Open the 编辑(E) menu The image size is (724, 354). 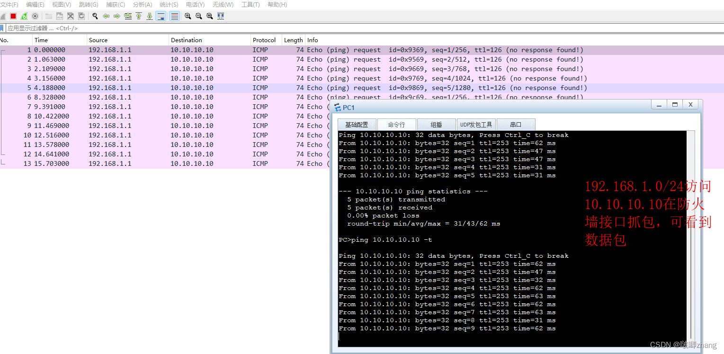(x=35, y=5)
